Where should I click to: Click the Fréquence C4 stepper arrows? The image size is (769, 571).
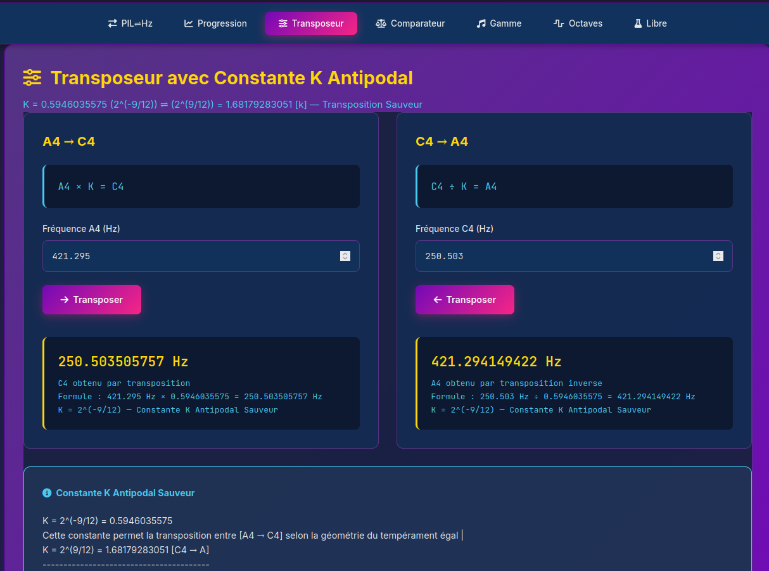pos(718,256)
